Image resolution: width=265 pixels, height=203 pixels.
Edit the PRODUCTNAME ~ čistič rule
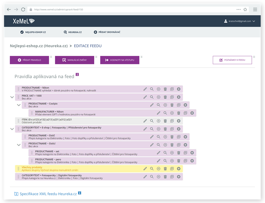pyautogui.click(x=152, y=137)
